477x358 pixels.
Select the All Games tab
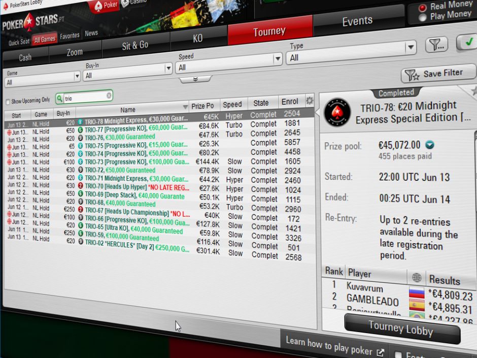tap(45, 39)
